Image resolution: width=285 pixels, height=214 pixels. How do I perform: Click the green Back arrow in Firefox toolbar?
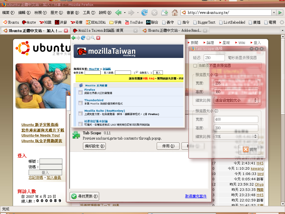coord(118,13)
